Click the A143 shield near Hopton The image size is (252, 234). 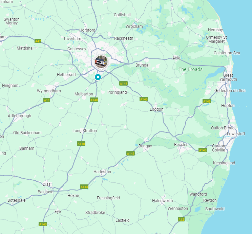(207, 101)
